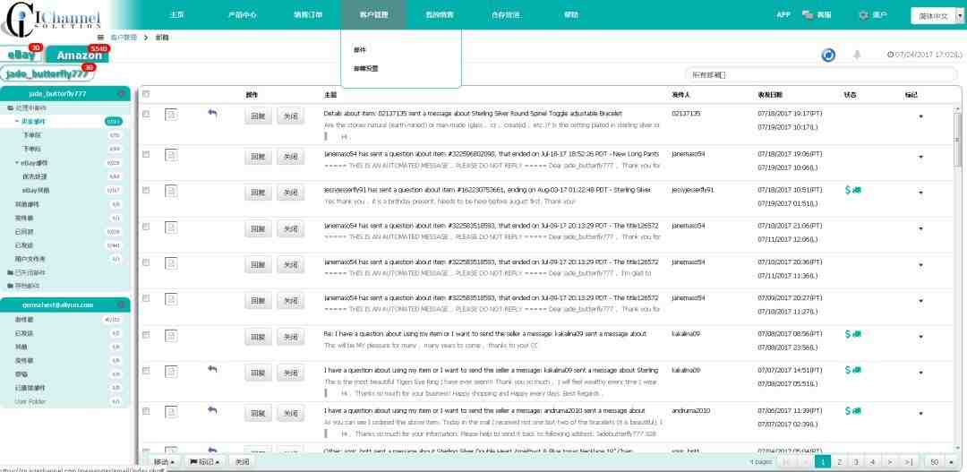Open email icon for kakalina09 07/08 message
This screenshot has width=967, height=472.
click(171, 335)
